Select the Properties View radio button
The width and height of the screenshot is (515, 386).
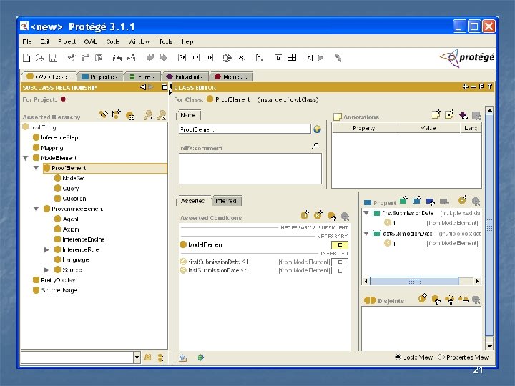tap(441, 357)
